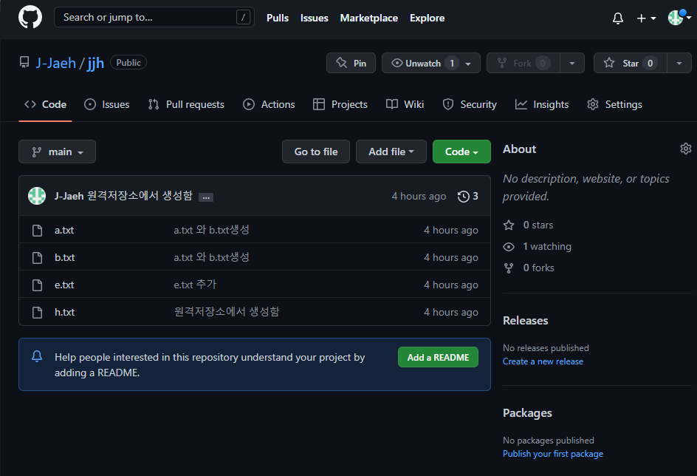Open the notifications bell
The image size is (697, 476).
tap(618, 18)
